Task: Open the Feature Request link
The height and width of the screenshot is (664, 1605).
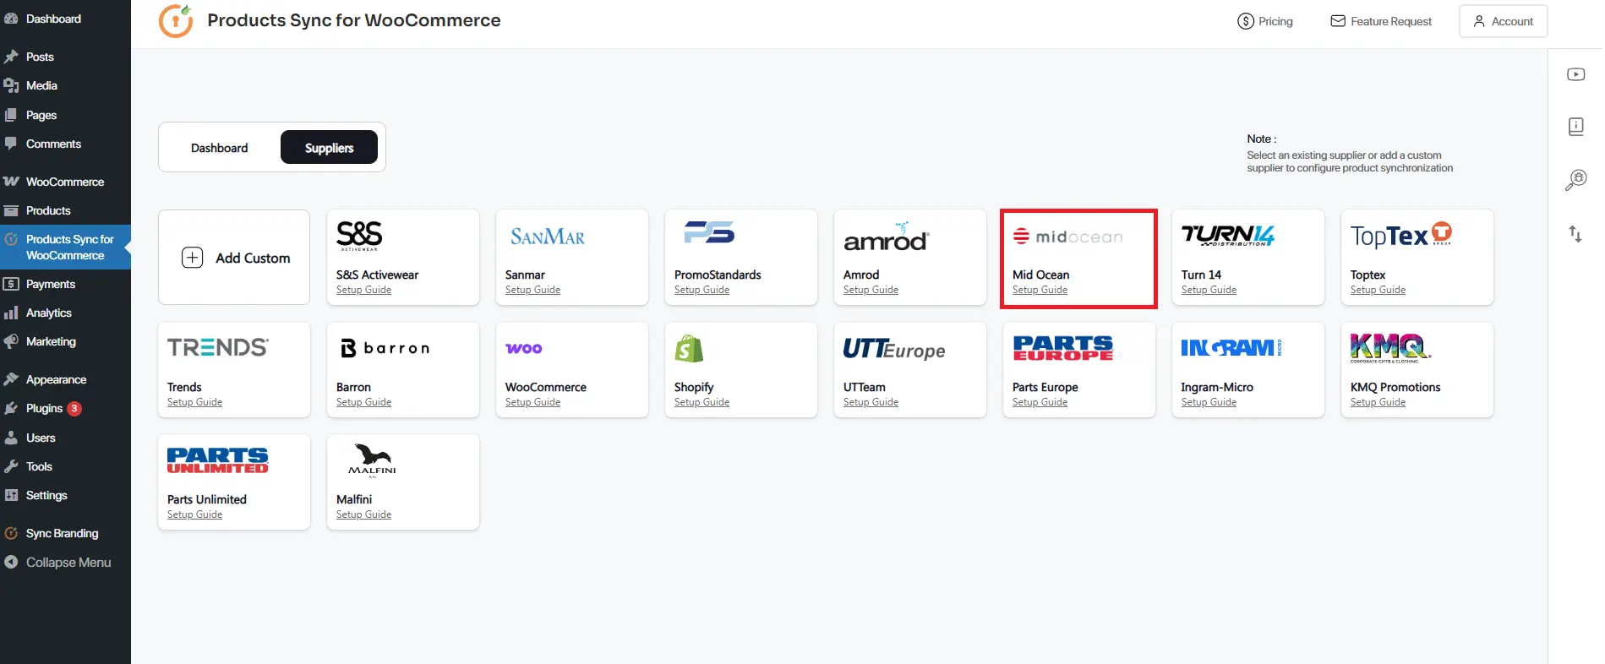Action: coord(1381,21)
